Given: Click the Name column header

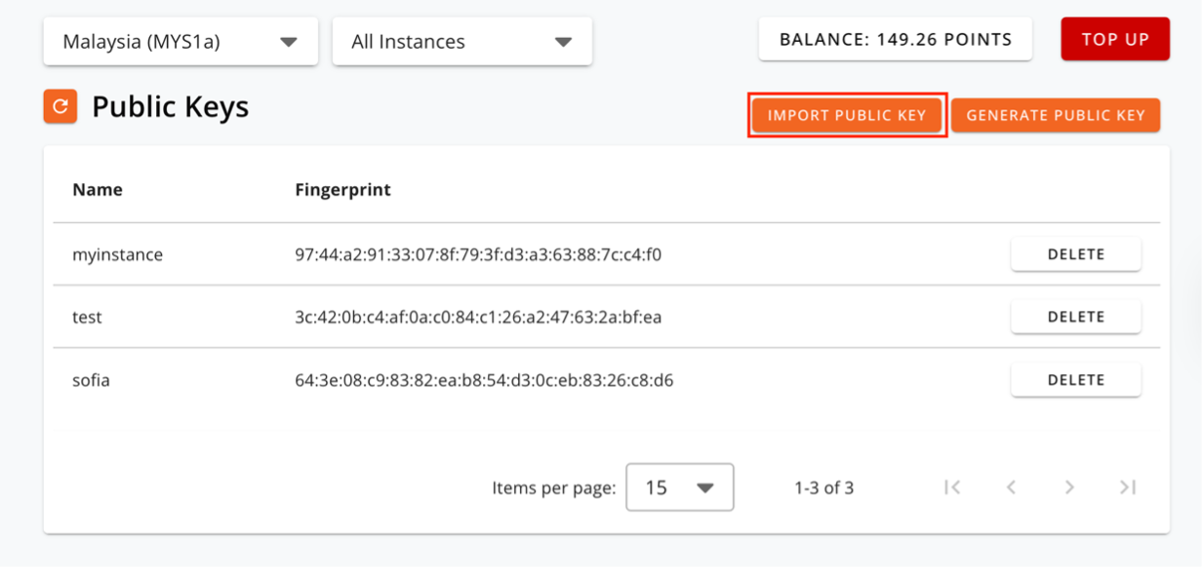Looking at the screenshot, I should pos(98,190).
